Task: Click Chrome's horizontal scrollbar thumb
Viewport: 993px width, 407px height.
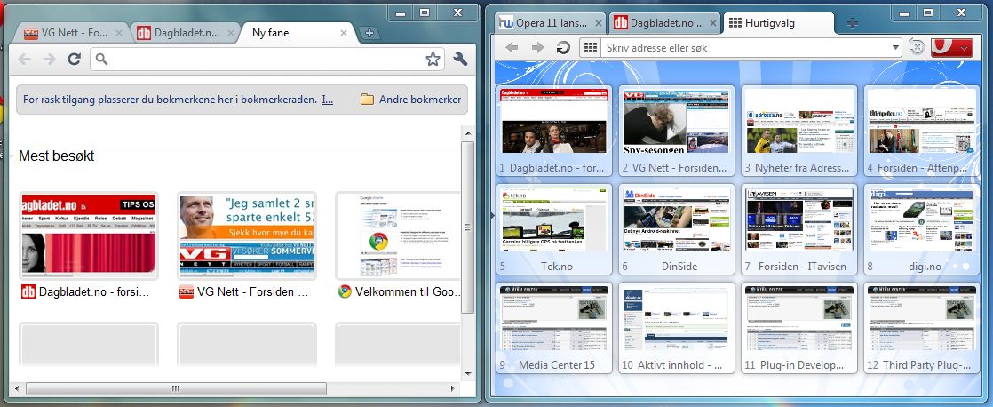Action: [176, 388]
